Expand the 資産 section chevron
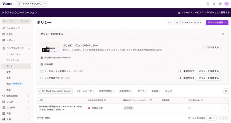The width and height of the screenshot is (231, 123). pyautogui.click(x=29, y=114)
